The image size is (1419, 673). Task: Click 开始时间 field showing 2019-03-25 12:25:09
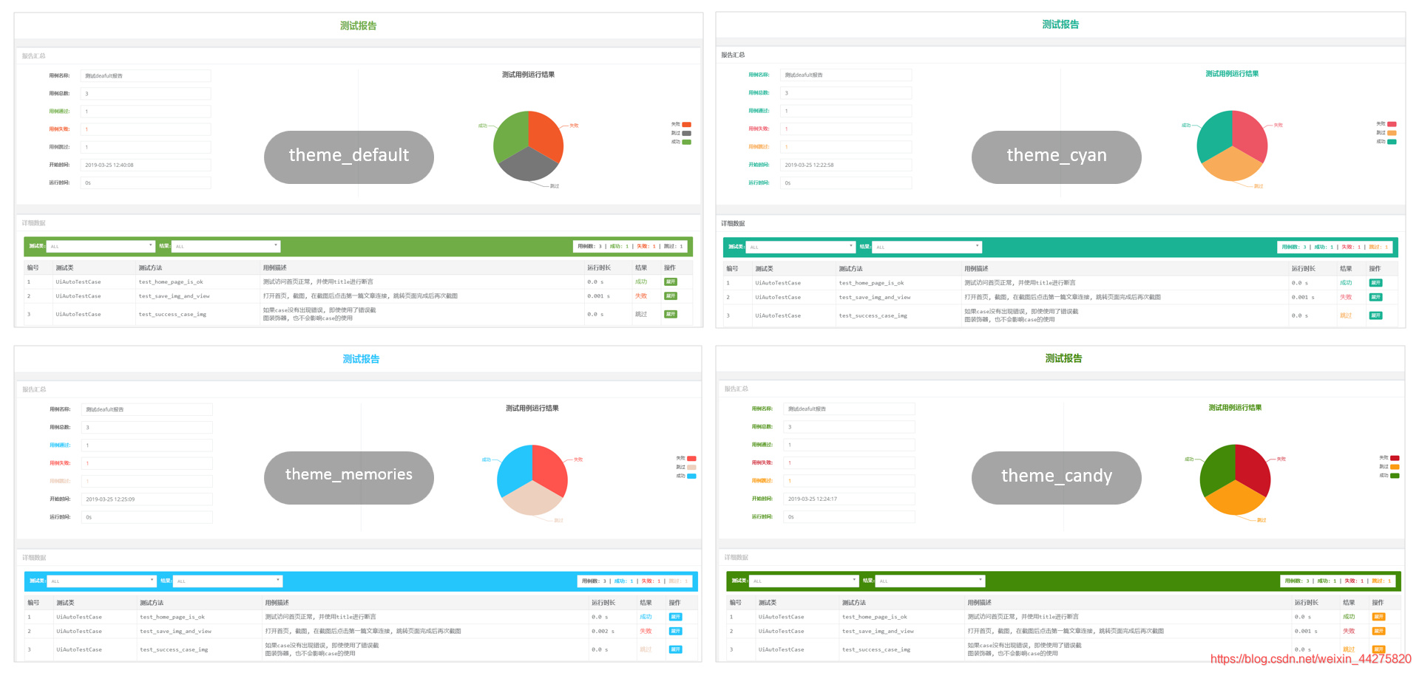[x=147, y=499]
